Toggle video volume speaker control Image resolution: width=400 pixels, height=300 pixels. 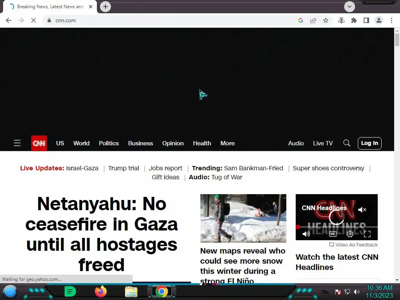coord(306,234)
